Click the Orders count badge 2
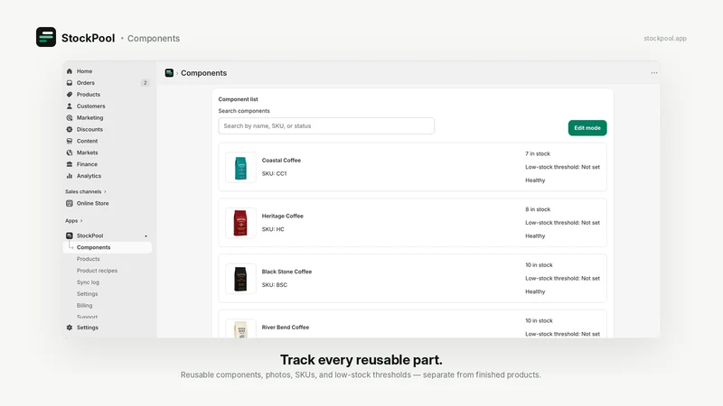The height and width of the screenshot is (406, 723). point(145,83)
